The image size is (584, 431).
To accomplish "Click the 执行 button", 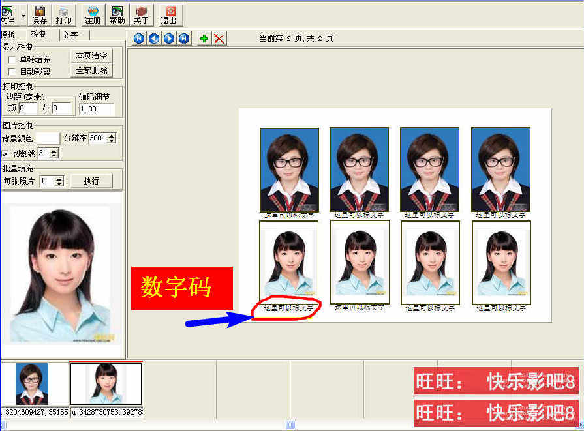I will (x=91, y=181).
